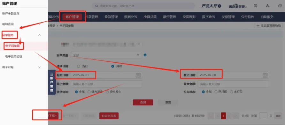Select 电子回单箱 in the sidebar

(x=12, y=46)
